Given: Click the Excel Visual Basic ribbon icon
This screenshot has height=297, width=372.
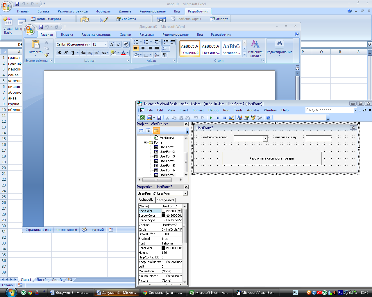Looking at the screenshot, I should click(x=8, y=25).
